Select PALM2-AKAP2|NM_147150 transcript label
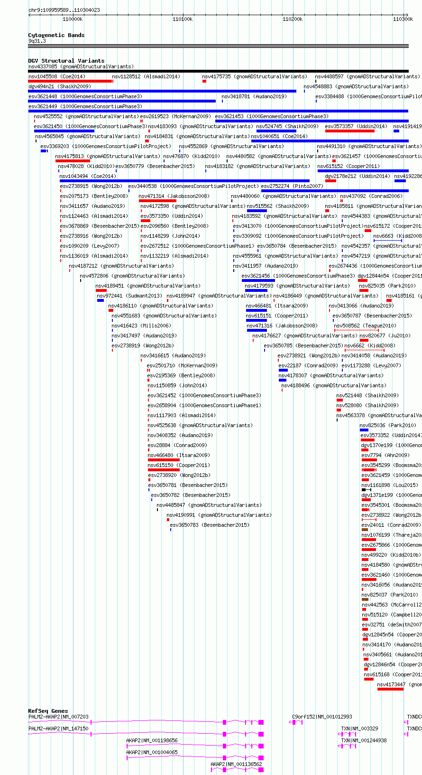Image resolution: width=422 pixels, height=775 pixels. (x=58, y=728)
